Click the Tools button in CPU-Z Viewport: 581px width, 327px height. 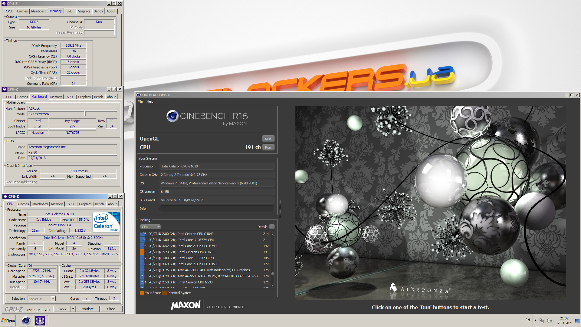coord(62,309)
